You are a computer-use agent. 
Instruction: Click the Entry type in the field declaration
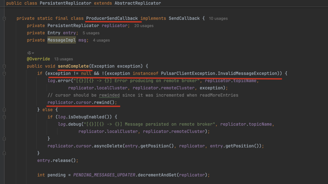tap(54, 33)
